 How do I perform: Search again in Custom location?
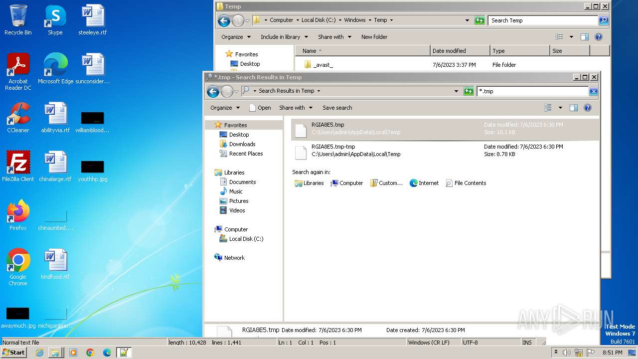(386, 183)
